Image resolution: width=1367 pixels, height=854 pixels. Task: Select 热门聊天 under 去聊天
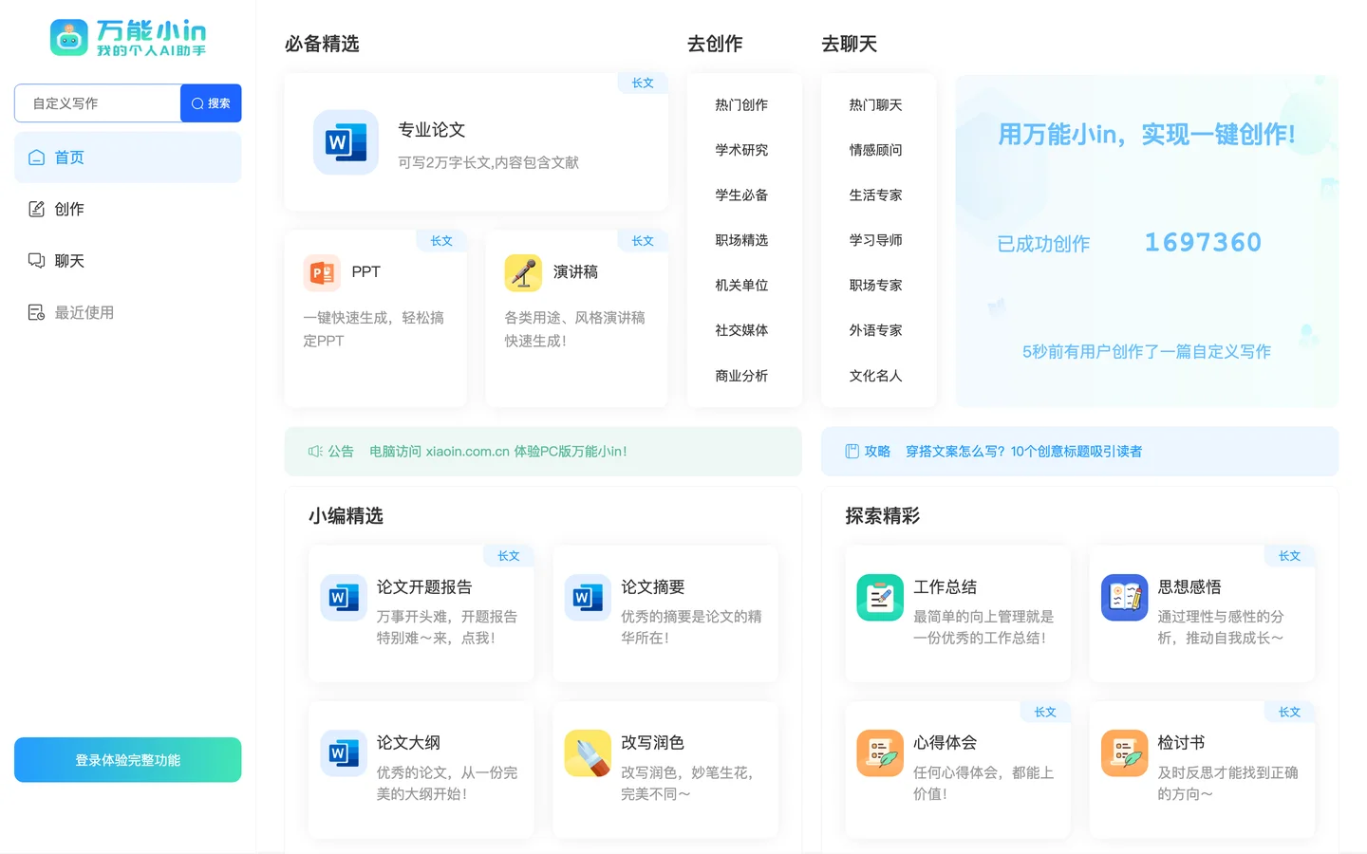(875, 105)
